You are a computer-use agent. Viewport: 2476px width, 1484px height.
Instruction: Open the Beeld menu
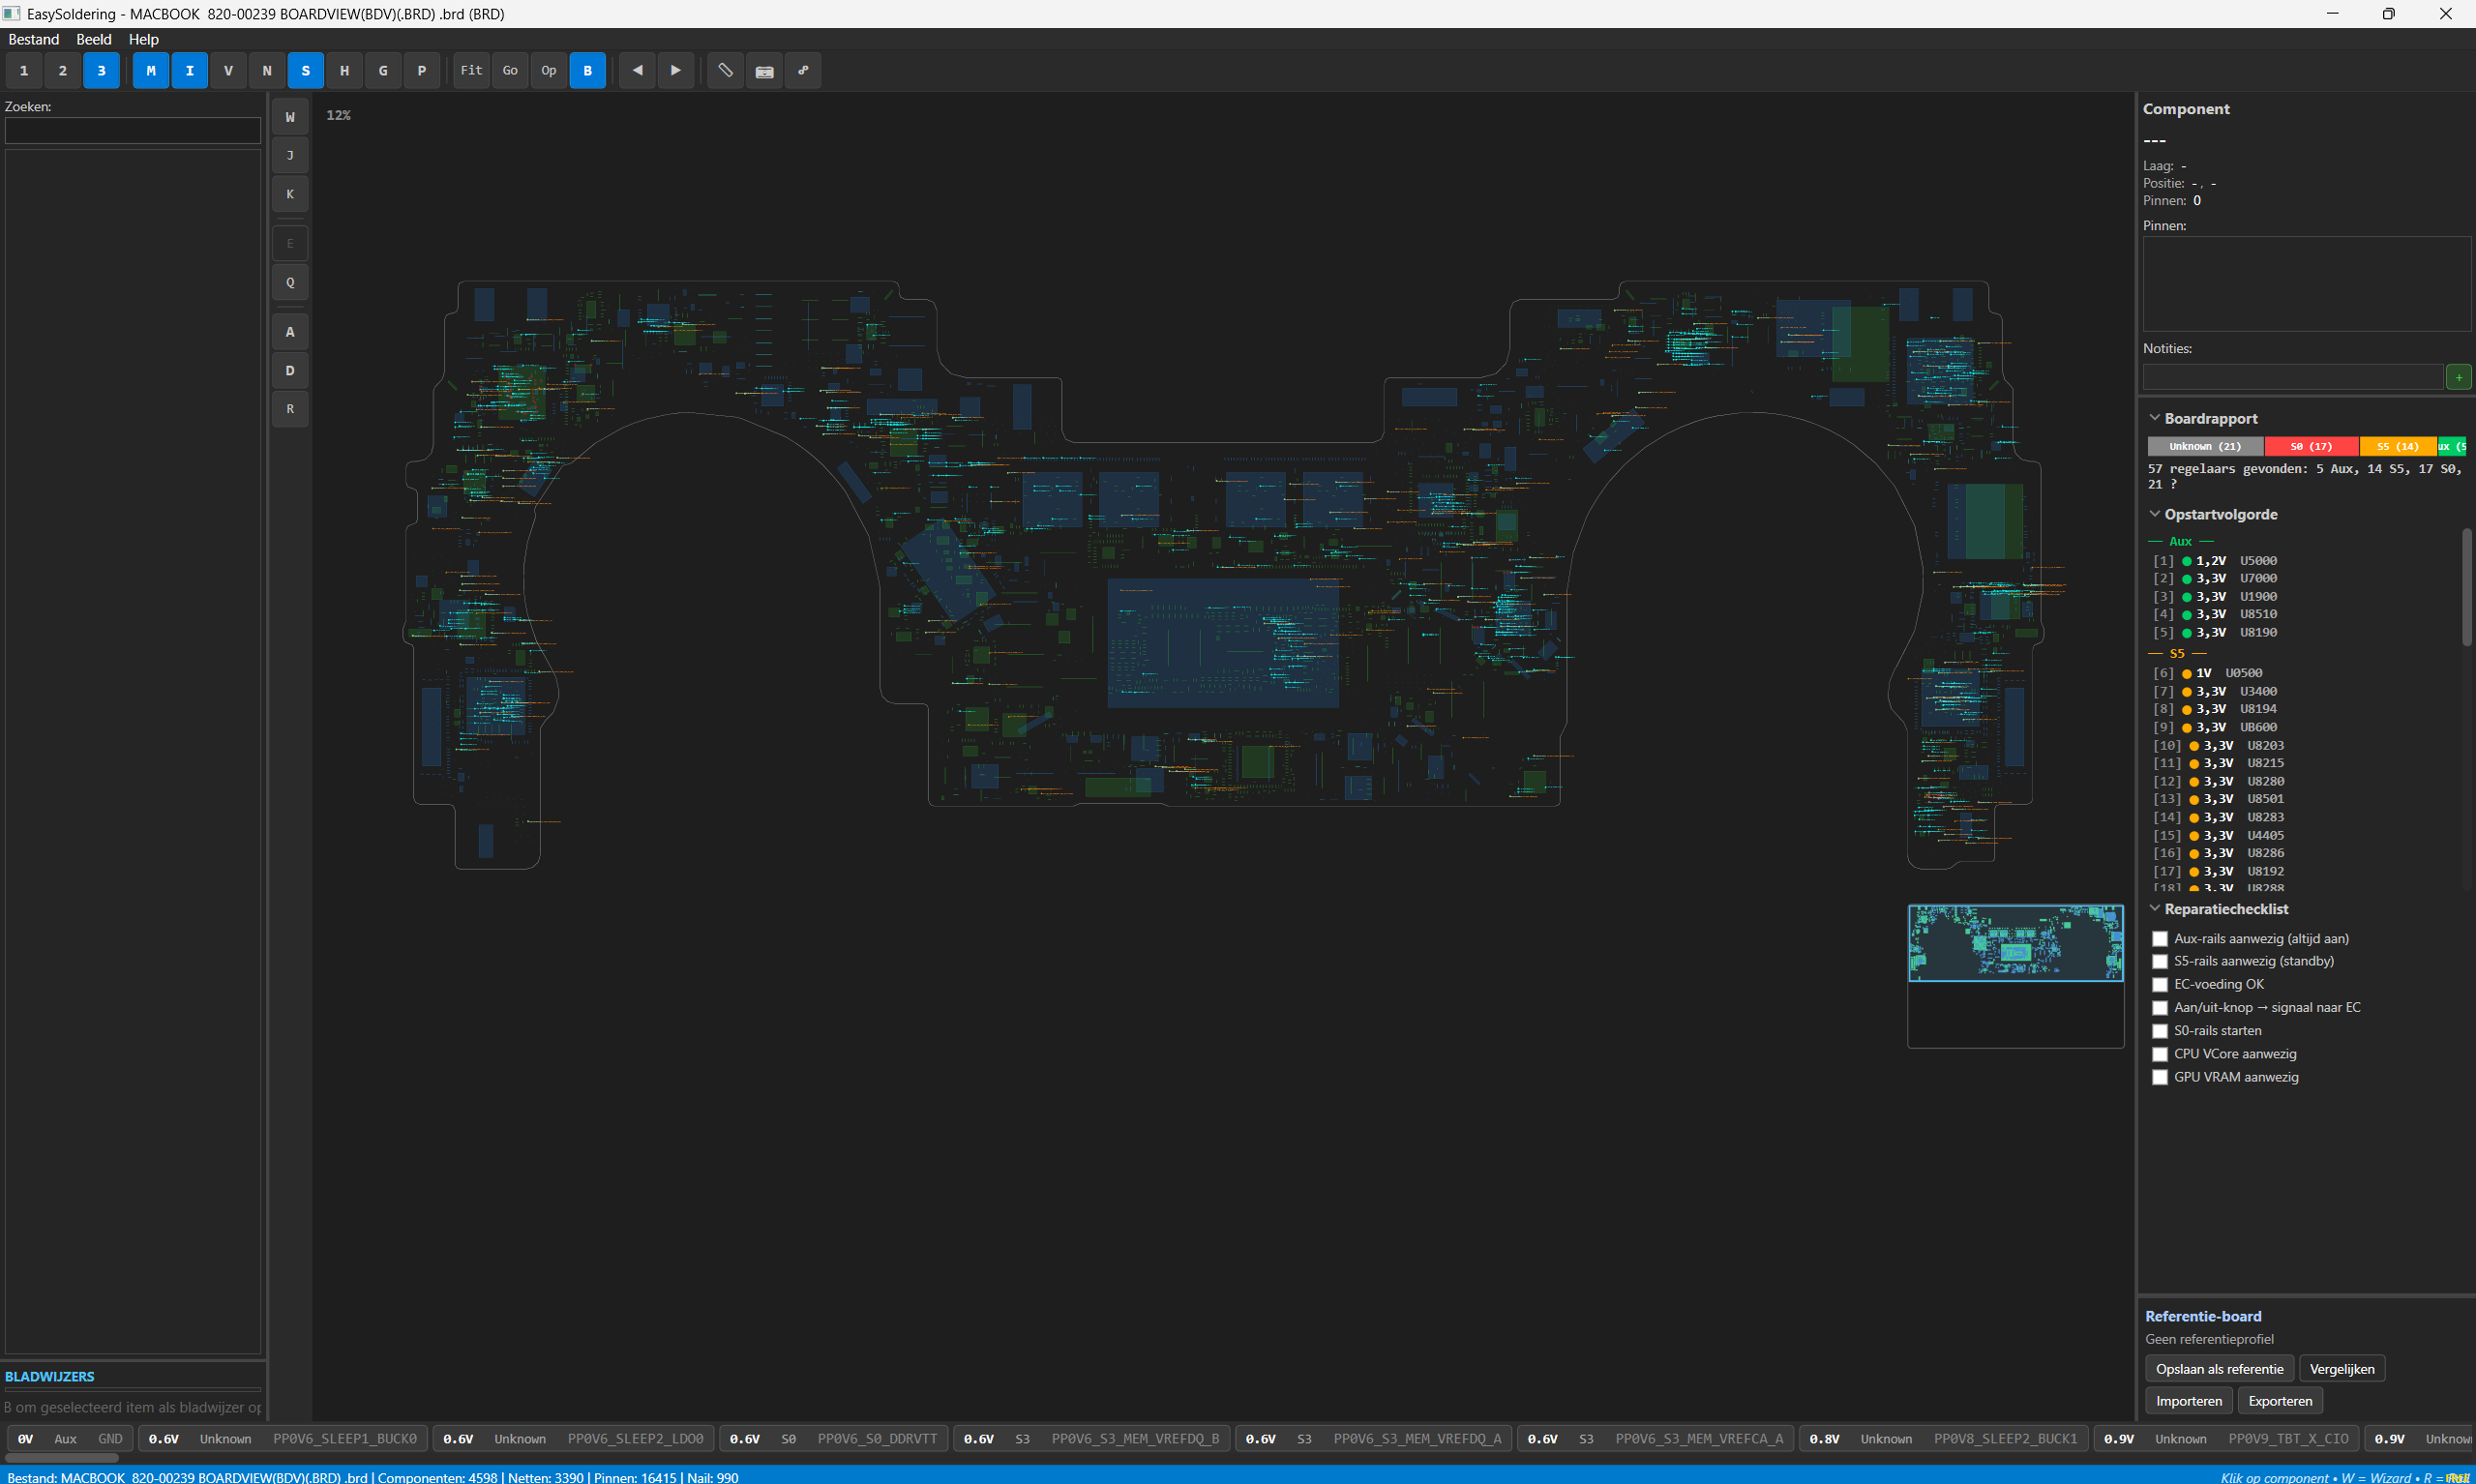94,39
